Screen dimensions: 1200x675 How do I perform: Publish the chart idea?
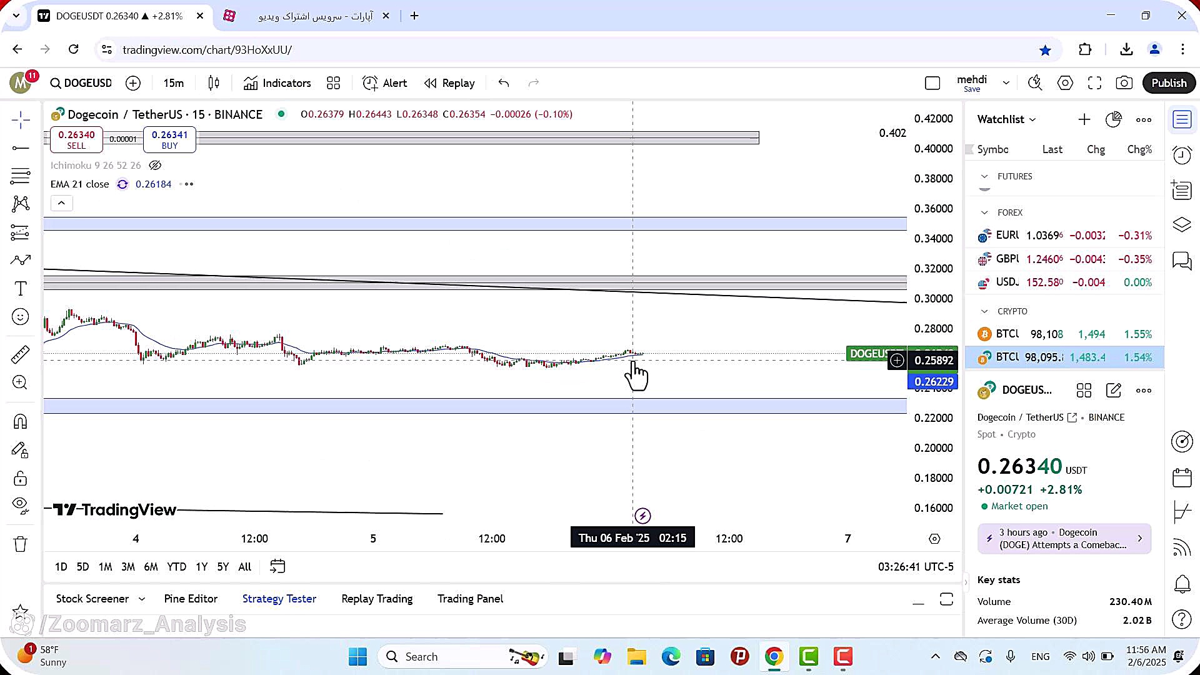pos(1169,83)
